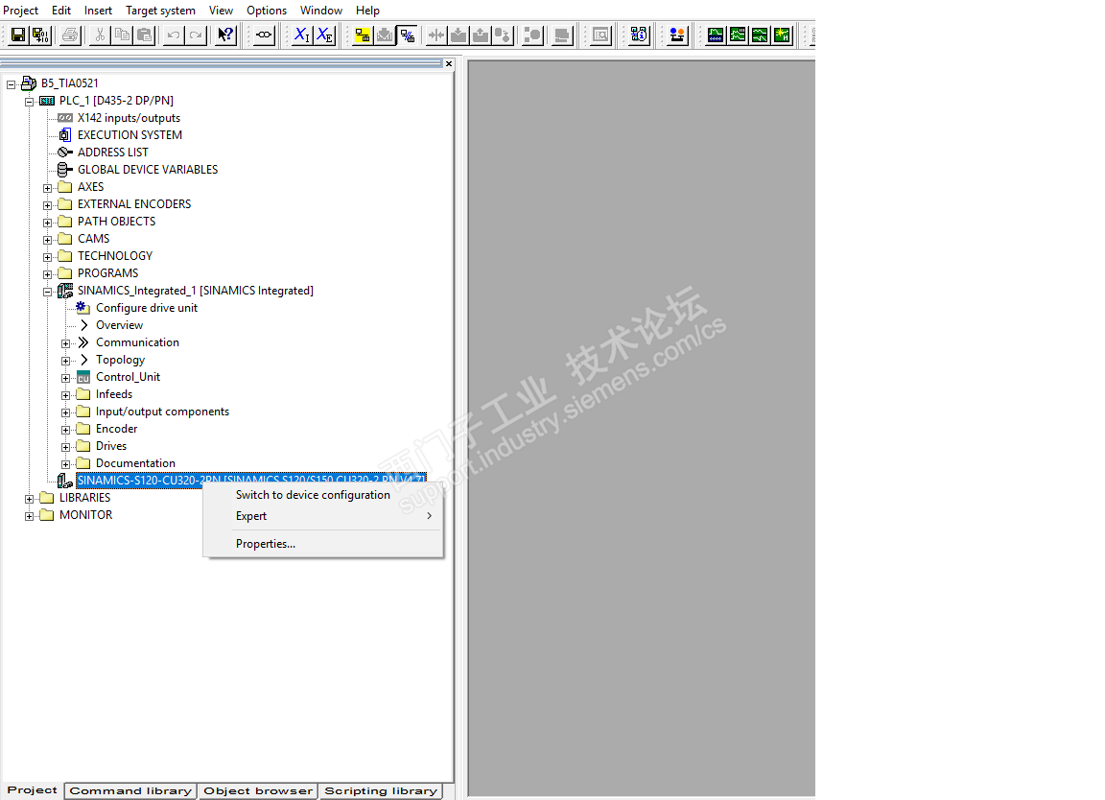Expand the Communication node
The height and width of the screenshot is (800, 1105).
65,343
